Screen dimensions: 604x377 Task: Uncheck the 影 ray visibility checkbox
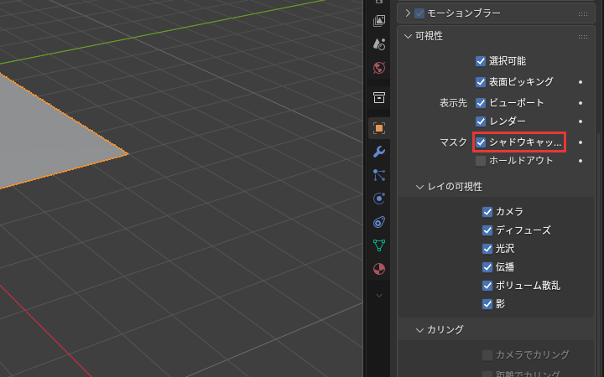pyautogui.click(x=487, y=304)
